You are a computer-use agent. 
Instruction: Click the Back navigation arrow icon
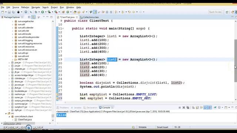pyautogui.click(x=134, y=12)
